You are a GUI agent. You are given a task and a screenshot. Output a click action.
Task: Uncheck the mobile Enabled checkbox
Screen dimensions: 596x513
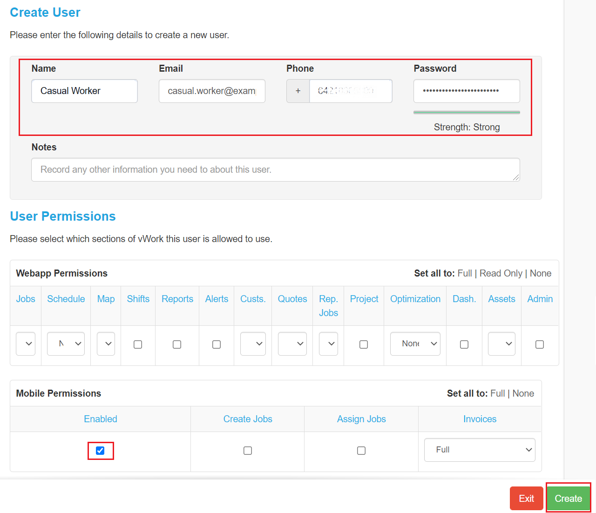tap(100, 451)
